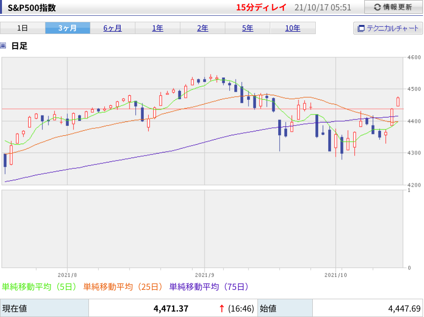Viewport: 424px width, 317px height.
Task: Click the 2021/8 axis label
Action: 67,275
